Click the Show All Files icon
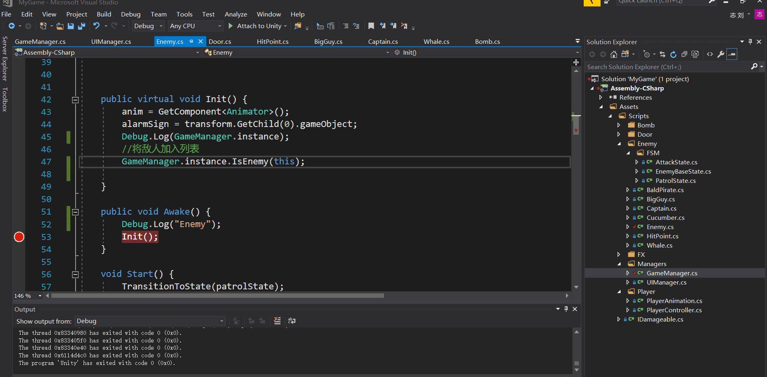Viewport: 767px width, 377px height. [x=695, y=54]
